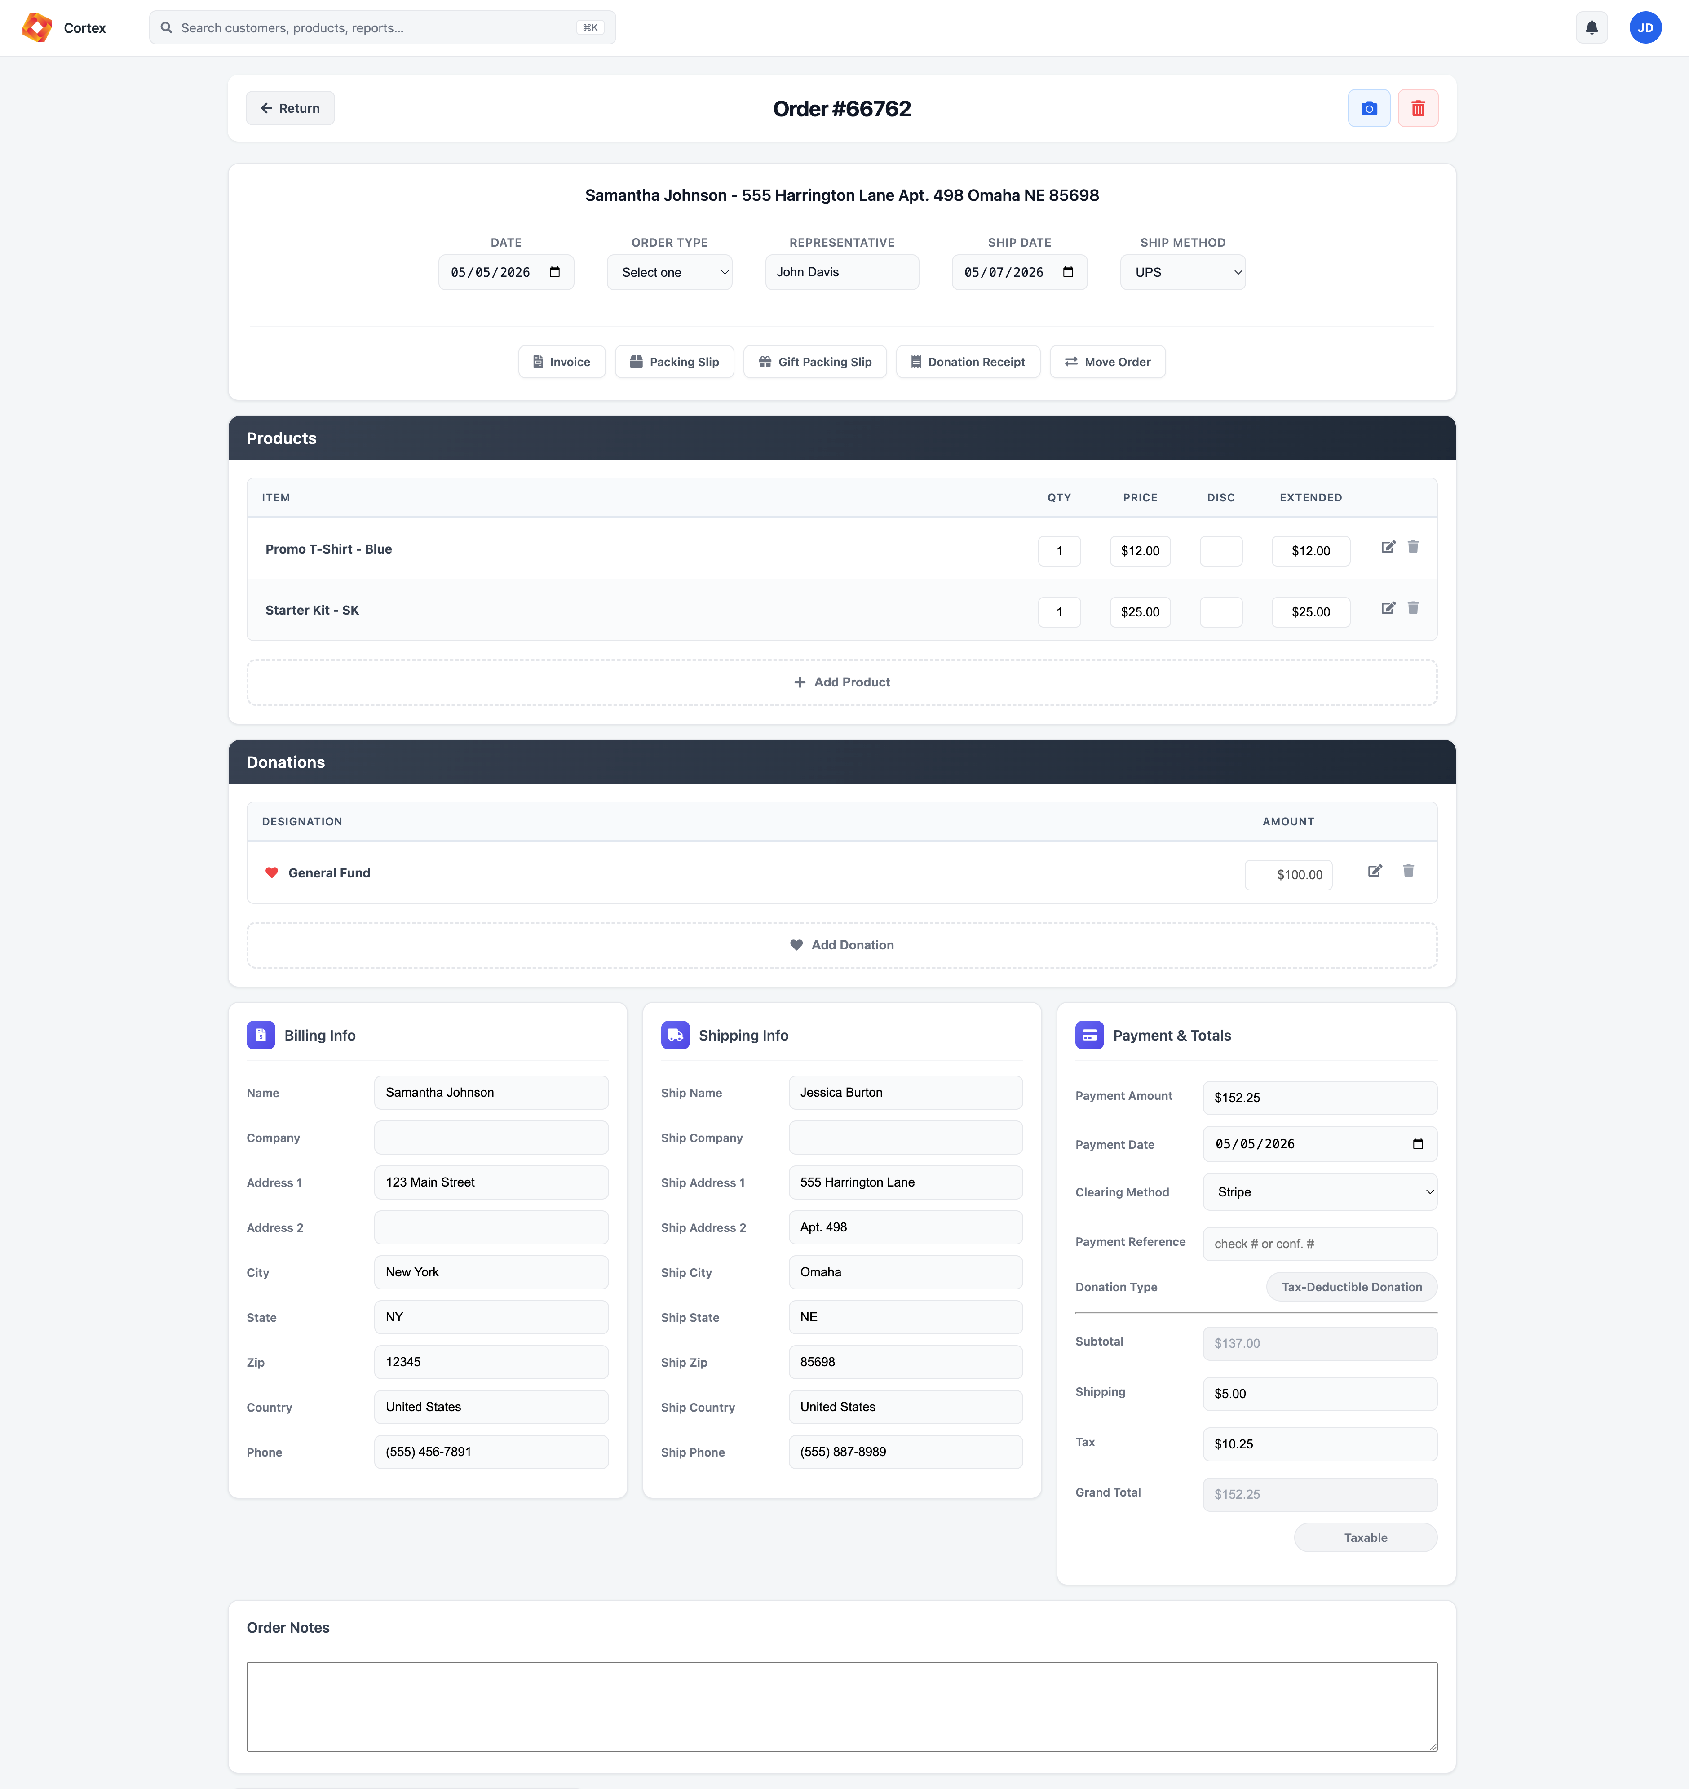Click the Cortex logo icon
1689x1789 pixels.
pos(37,28)
